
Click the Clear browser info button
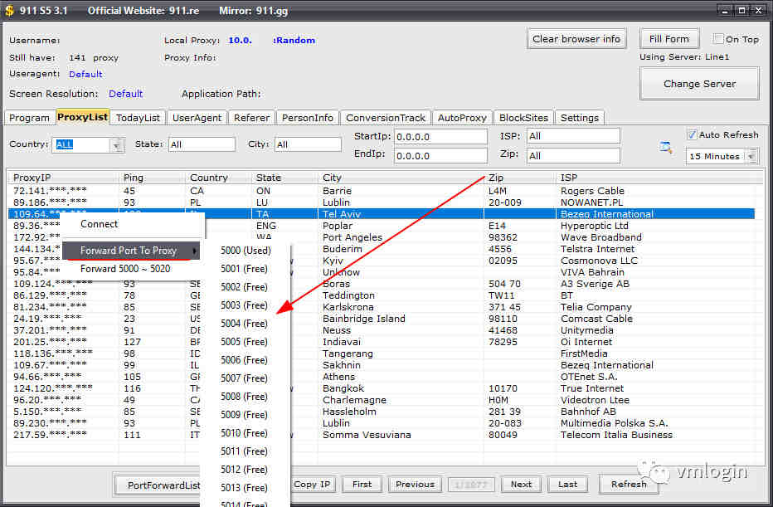coord(576,39)
